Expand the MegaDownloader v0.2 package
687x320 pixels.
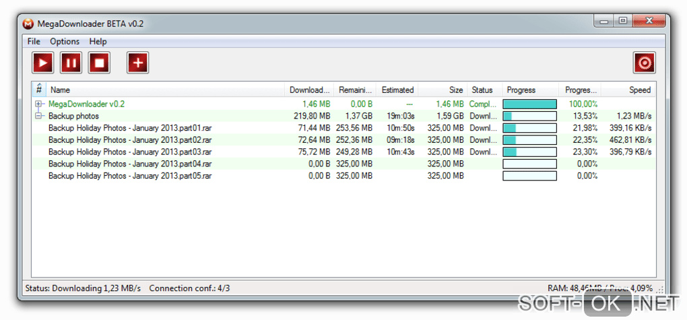[38, 104]
